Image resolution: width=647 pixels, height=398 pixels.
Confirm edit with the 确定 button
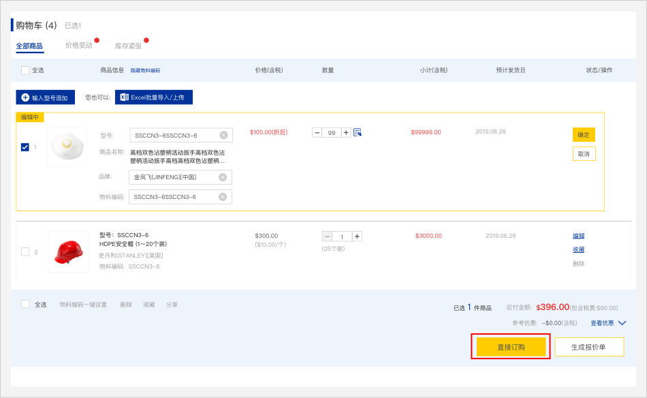point(584,135)
